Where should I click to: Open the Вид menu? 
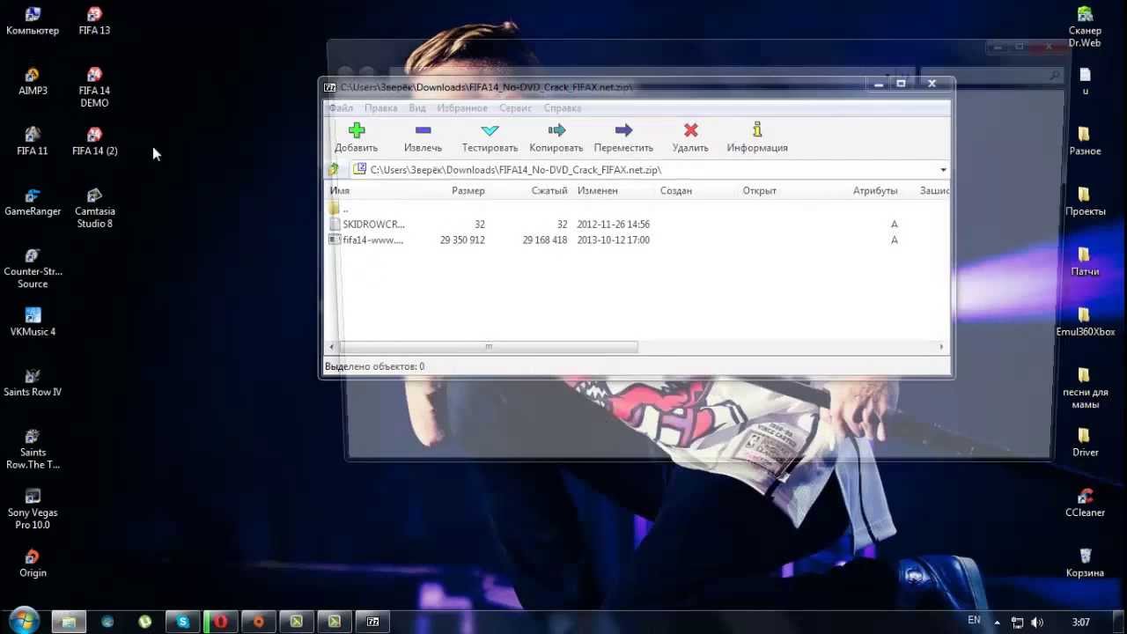pos(417,107)
